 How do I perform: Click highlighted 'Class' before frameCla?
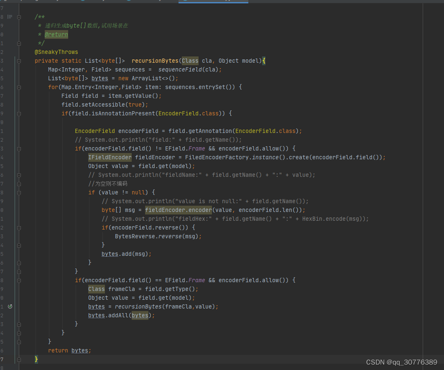pos(96,289)
